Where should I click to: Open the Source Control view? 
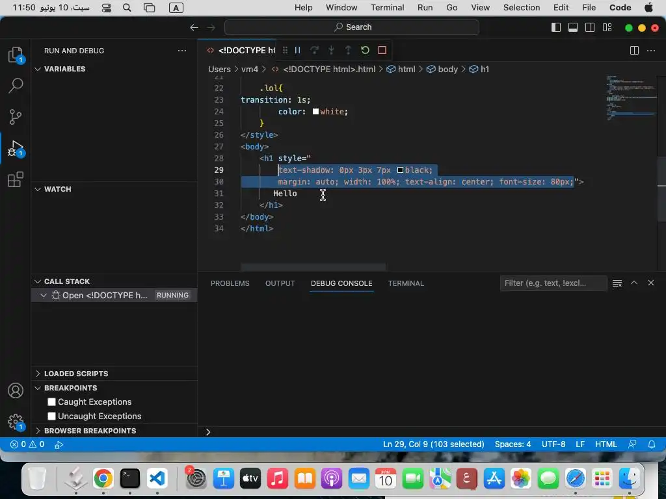(x=16, y=117)
